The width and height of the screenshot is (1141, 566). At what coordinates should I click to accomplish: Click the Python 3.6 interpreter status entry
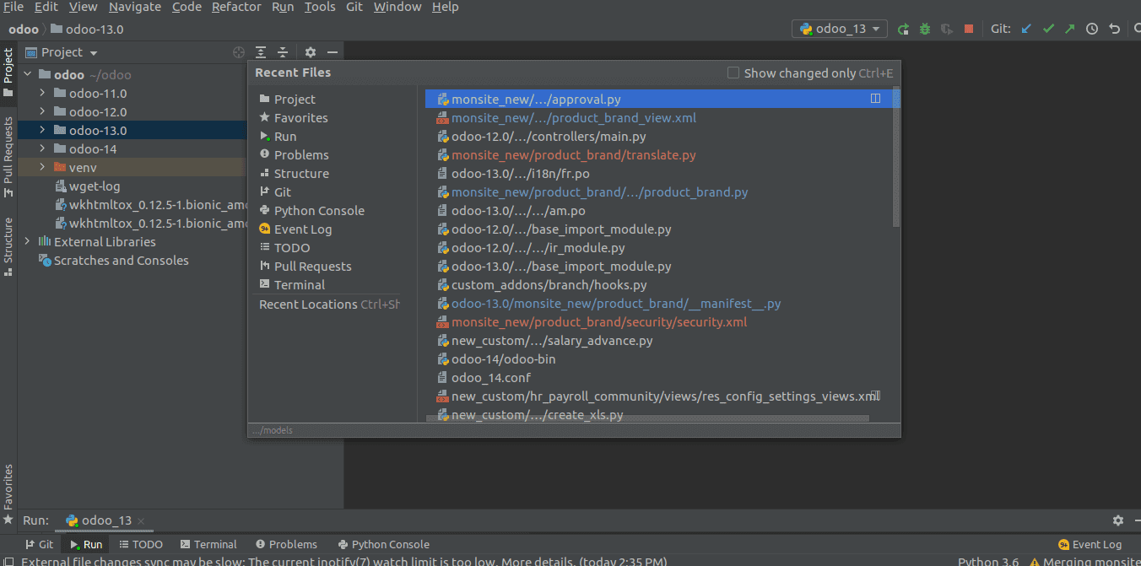(987, 561)
